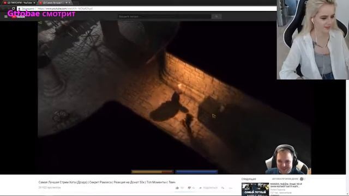This screenshot has width=349, height=196.
Task: Open a new browser tab
Action: coord(76,3)
